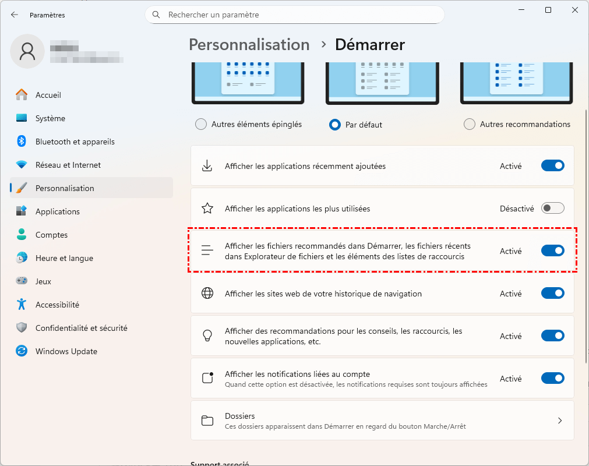Expand the Dossiers section chevron
Screen dimensions: 589x466
coord(559,421)
